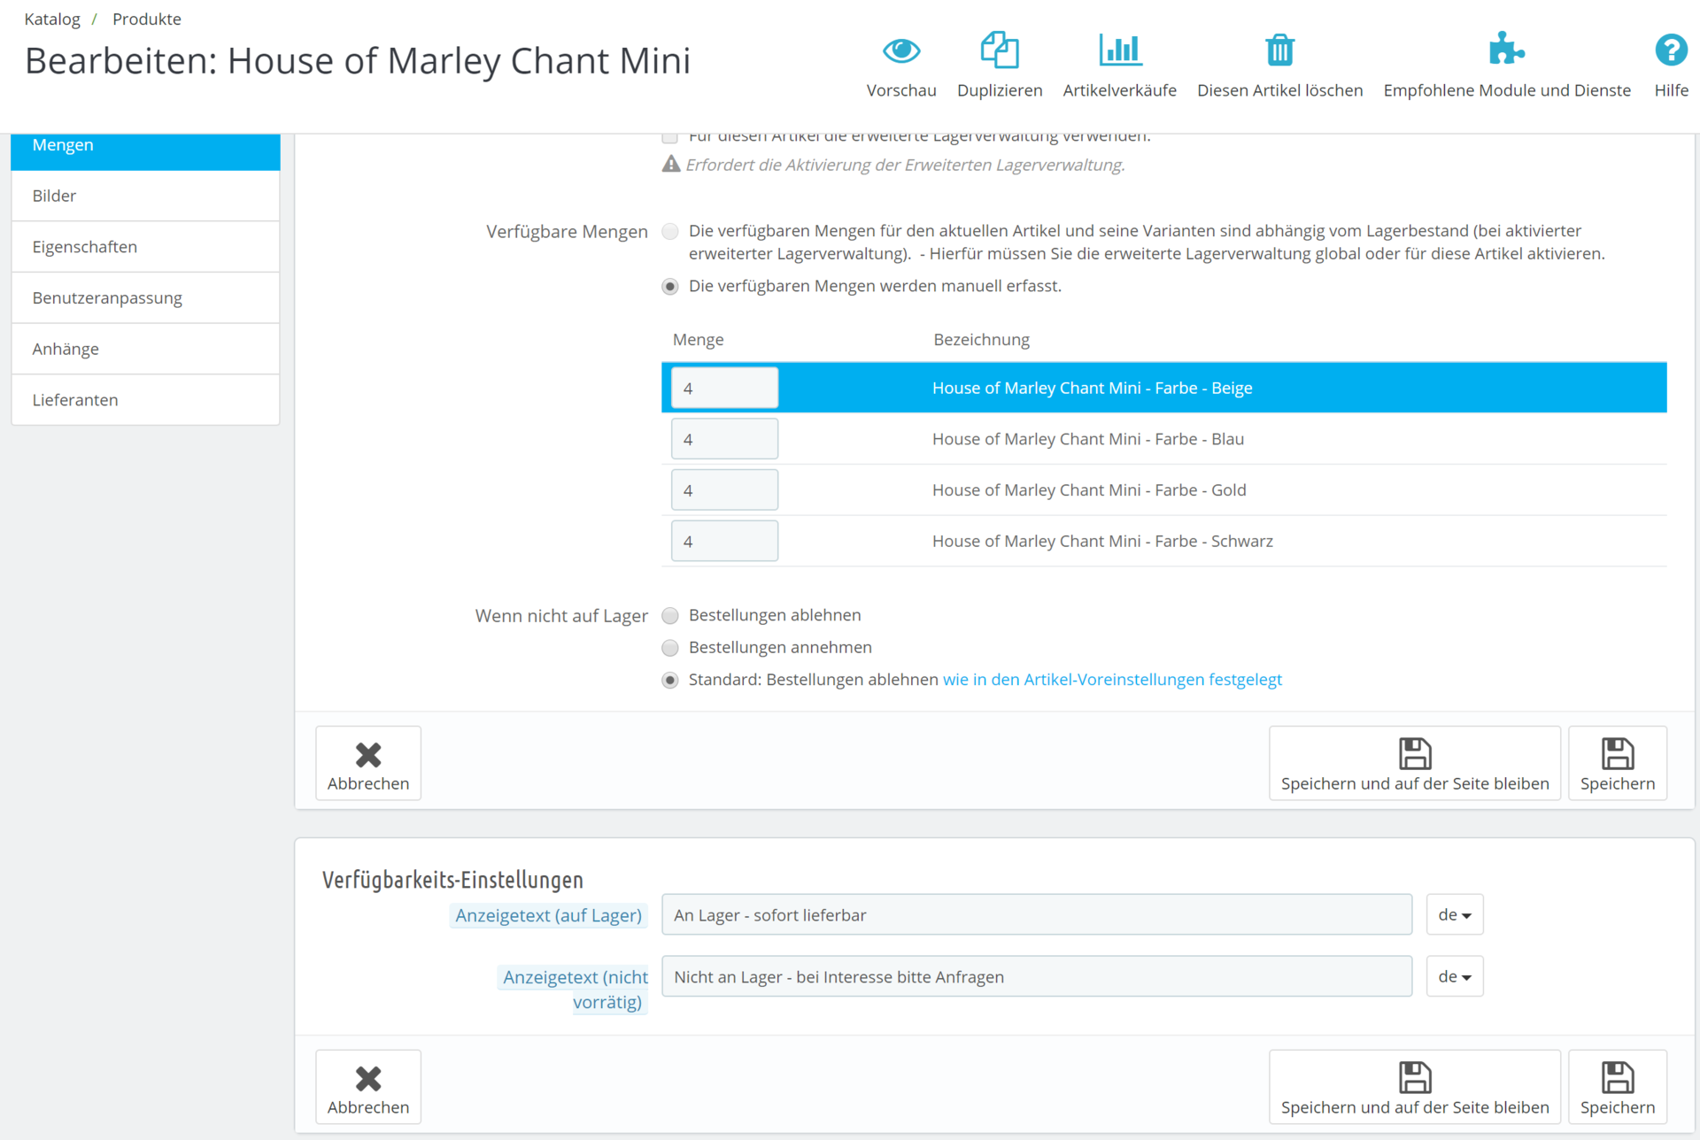Select 'Bestellungen ablehnen' radio option

click(670, 616)
